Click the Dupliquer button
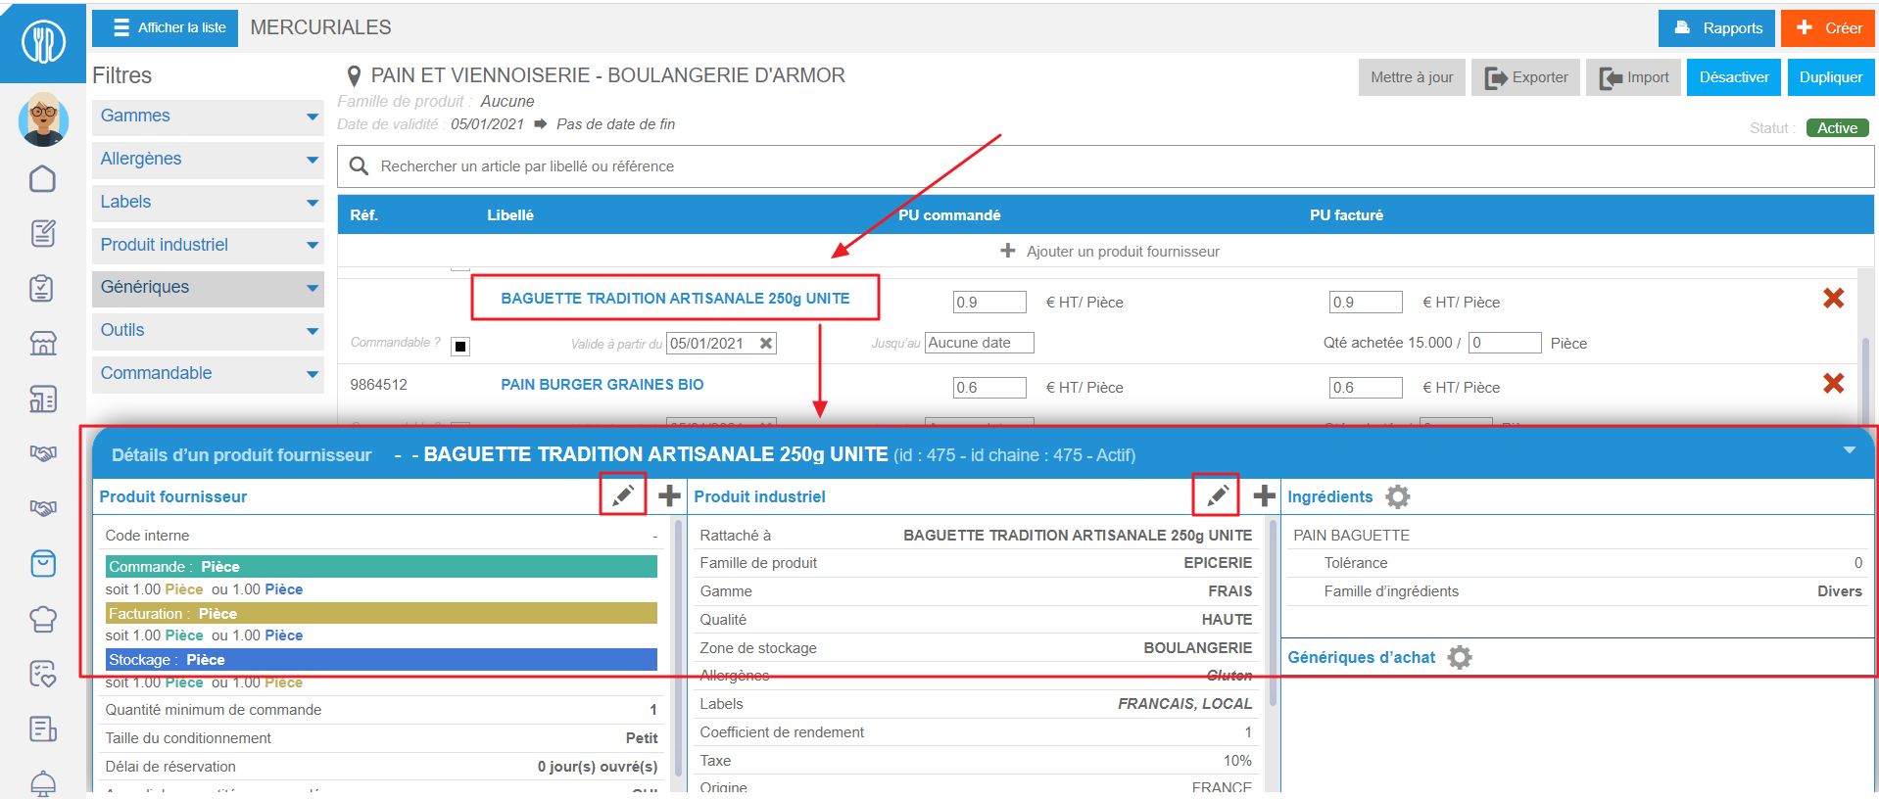The image size is (1879, 799). click(1831, 77)
